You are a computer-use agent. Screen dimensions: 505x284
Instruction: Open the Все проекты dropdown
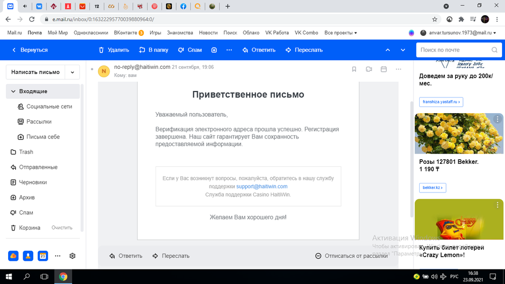pyautogui.click(x=340, y=33)
